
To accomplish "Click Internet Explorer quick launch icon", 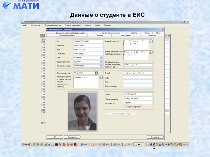I will pos(41,144).
